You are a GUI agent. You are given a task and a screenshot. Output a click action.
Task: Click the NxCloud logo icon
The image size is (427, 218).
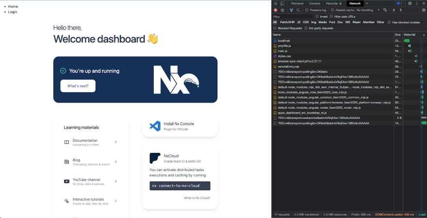(155, 158)
